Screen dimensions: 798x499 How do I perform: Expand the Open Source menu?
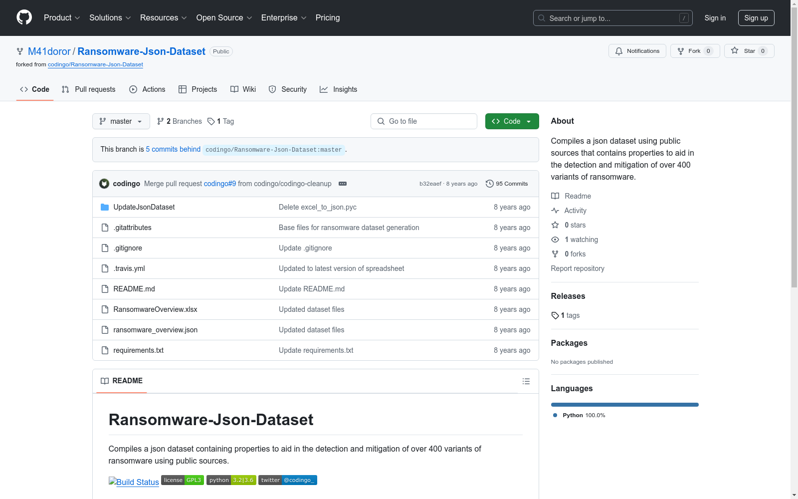point(224,17)
